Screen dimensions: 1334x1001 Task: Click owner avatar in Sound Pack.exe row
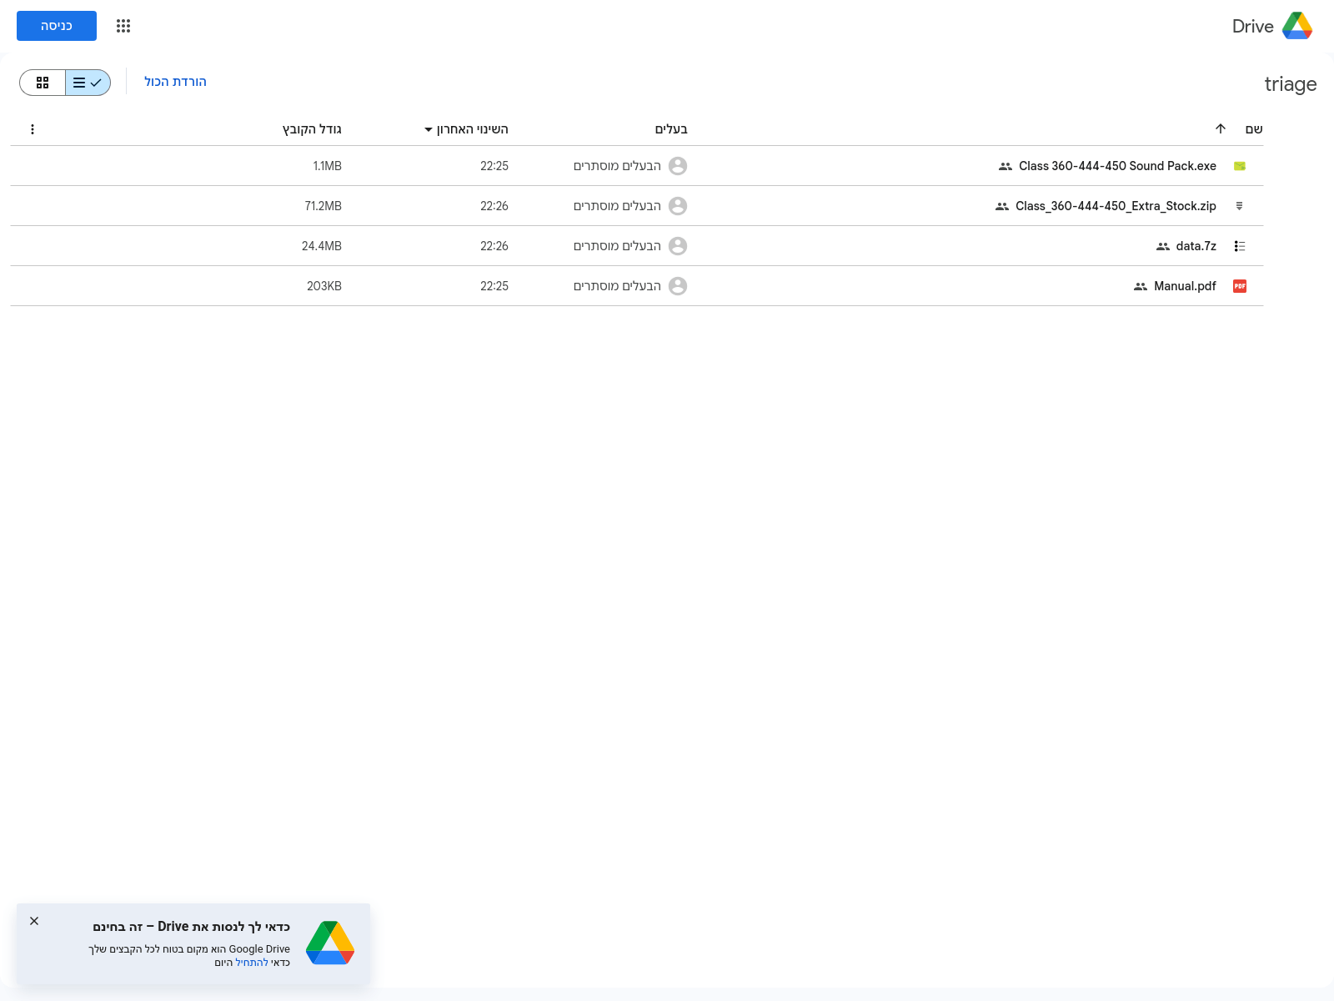tap(678, 166)
